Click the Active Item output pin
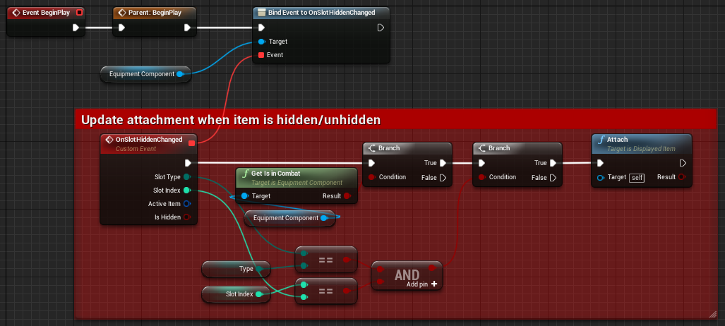 (187, 204)
